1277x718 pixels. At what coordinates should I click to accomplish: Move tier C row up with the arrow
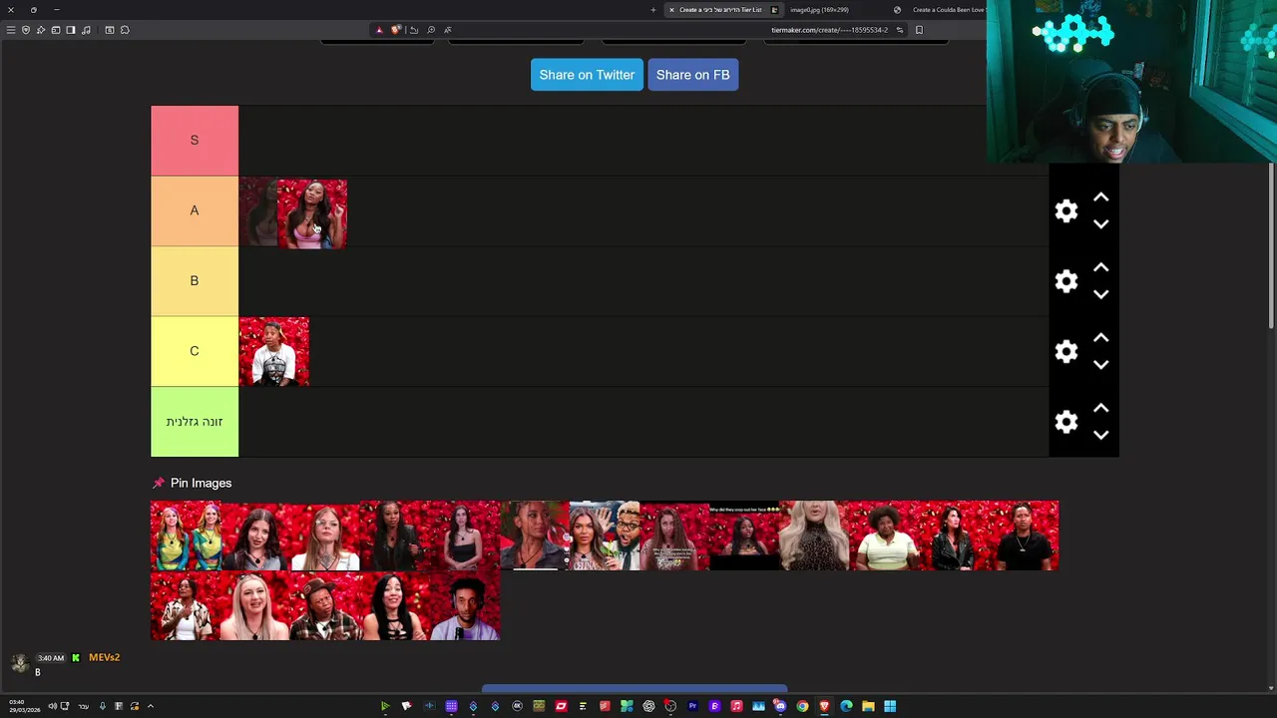click(x=1100, y=338)
